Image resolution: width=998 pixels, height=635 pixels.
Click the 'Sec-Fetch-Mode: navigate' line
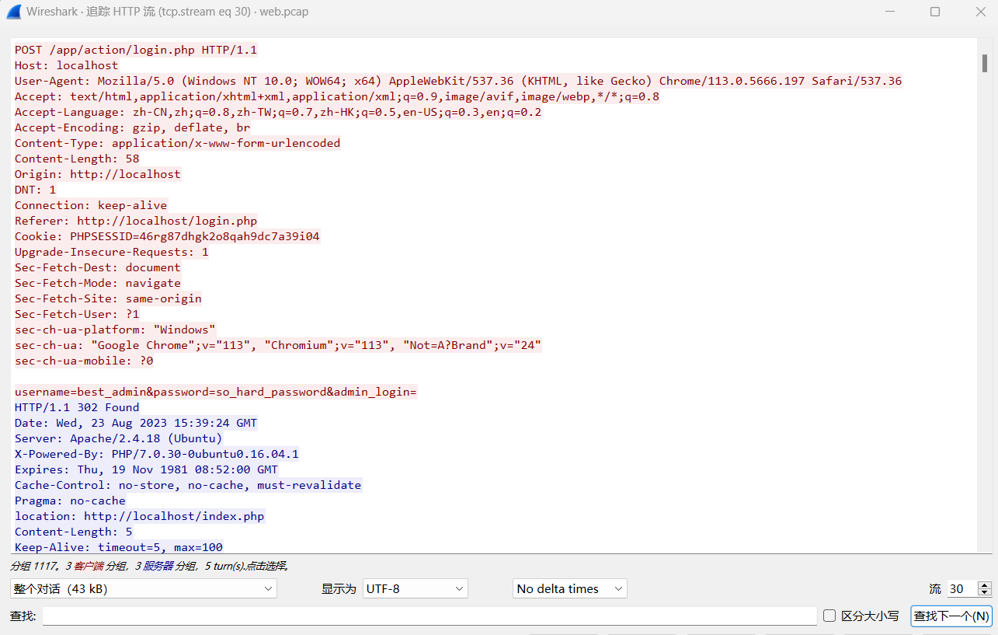click(x=98, y=283)
